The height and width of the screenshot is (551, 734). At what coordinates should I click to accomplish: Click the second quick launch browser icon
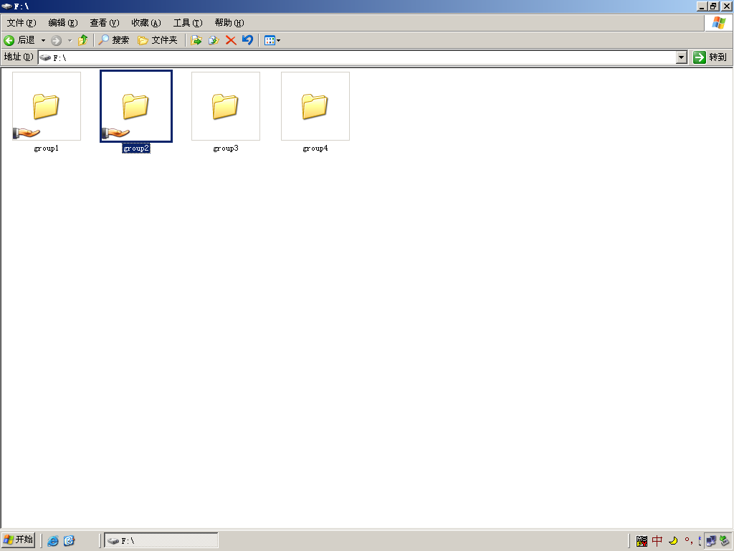69,541
